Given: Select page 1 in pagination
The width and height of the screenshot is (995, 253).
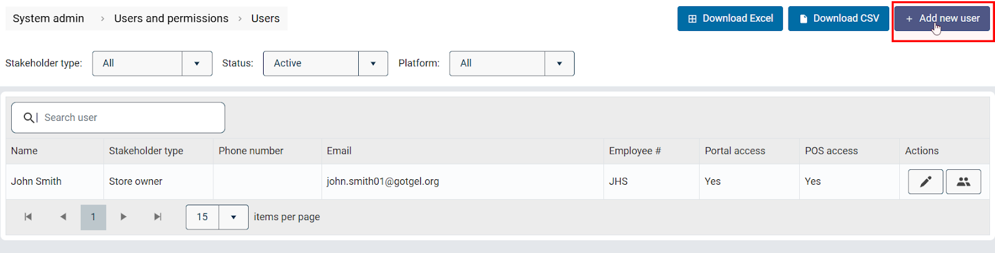Looking at the screenshot, I should (x=93, y=217).
